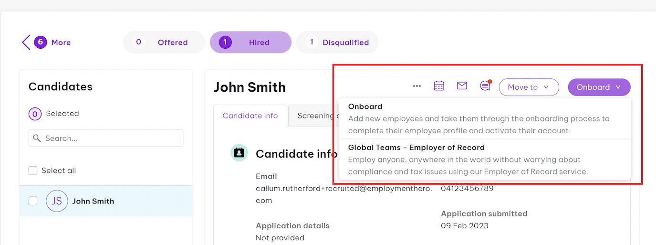Open the comments chat icon
656x245 pixels.
(x=485, y=86)
